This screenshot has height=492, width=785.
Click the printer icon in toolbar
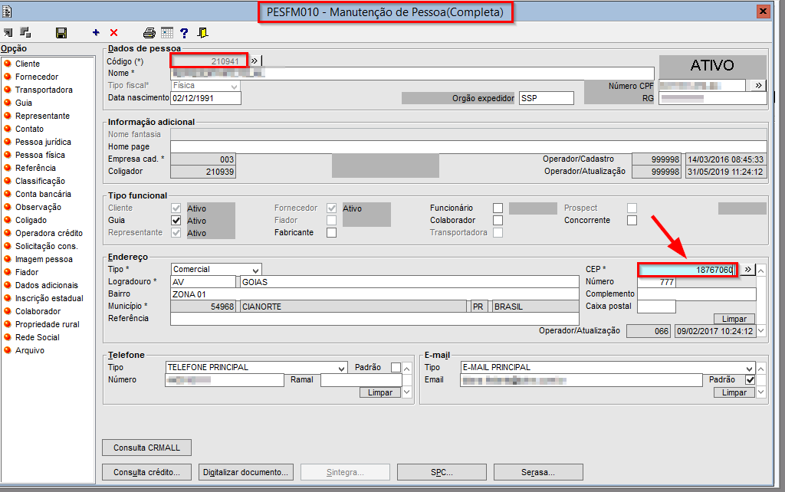(149, 33)
